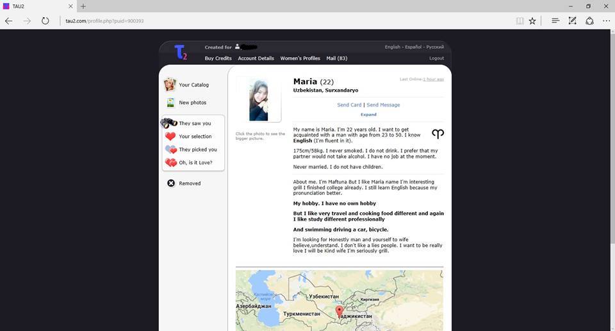The image size is (615, 331).
Task: Click the T2 site logo
Action: point(181,53)
